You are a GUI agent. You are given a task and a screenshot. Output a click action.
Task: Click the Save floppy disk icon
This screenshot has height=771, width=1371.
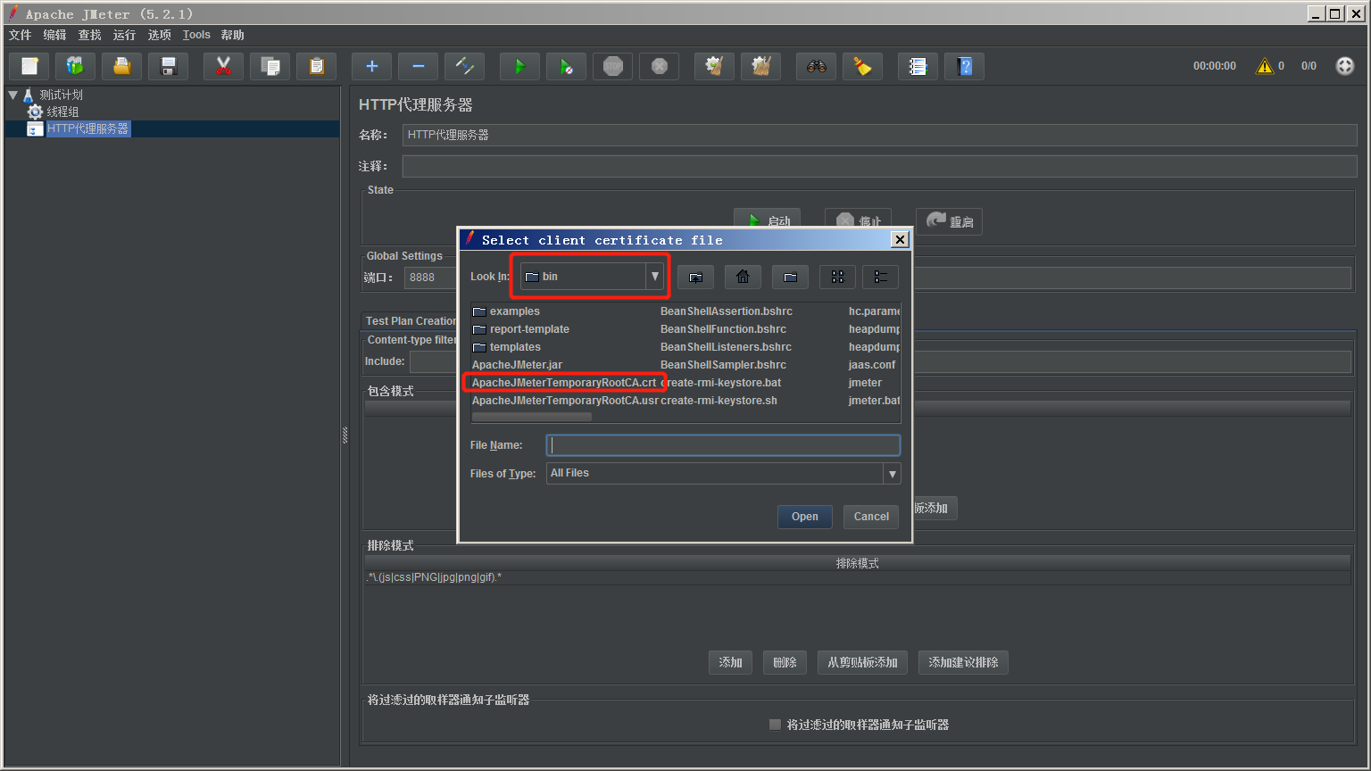(168, 66)
